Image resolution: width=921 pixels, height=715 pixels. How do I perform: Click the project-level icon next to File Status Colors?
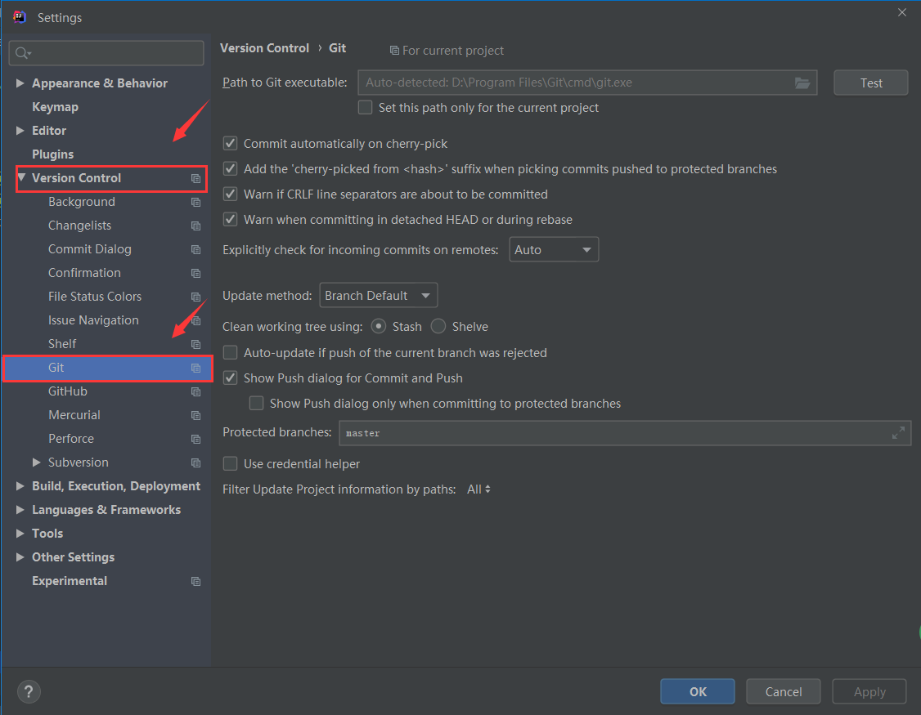196,297
